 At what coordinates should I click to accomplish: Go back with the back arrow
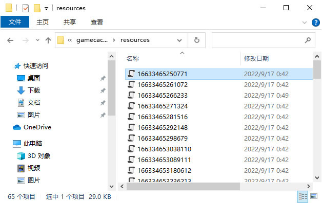[10, 40]
